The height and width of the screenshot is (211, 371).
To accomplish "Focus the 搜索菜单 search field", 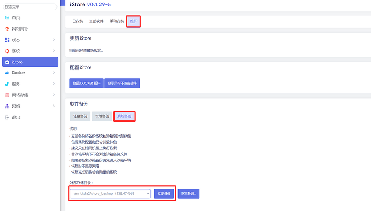I will (x=30, y=7).
